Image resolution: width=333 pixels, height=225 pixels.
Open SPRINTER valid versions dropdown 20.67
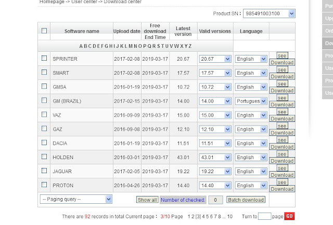[215, 59]
